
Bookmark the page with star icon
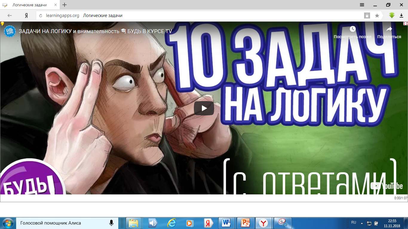377,16
